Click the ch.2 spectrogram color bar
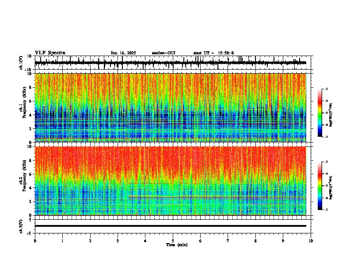This screenshot has height=270, width=350. point(320,186)
